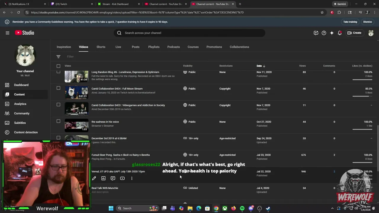Open Community in the left sidebar

click(25, 113)
